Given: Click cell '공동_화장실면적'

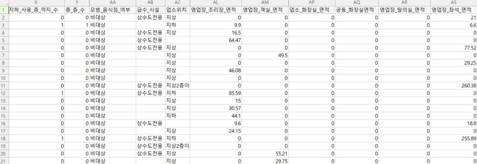Looking at the screenshot, I should click(x=357, y=10).
